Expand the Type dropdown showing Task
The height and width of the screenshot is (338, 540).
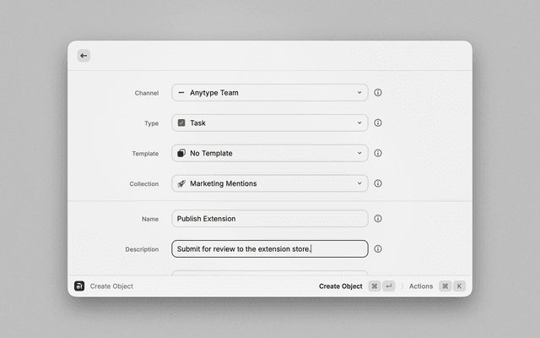(x=270, y=123)
